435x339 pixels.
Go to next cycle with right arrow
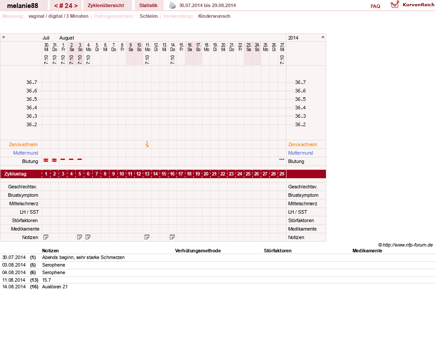tap(76, 6)
